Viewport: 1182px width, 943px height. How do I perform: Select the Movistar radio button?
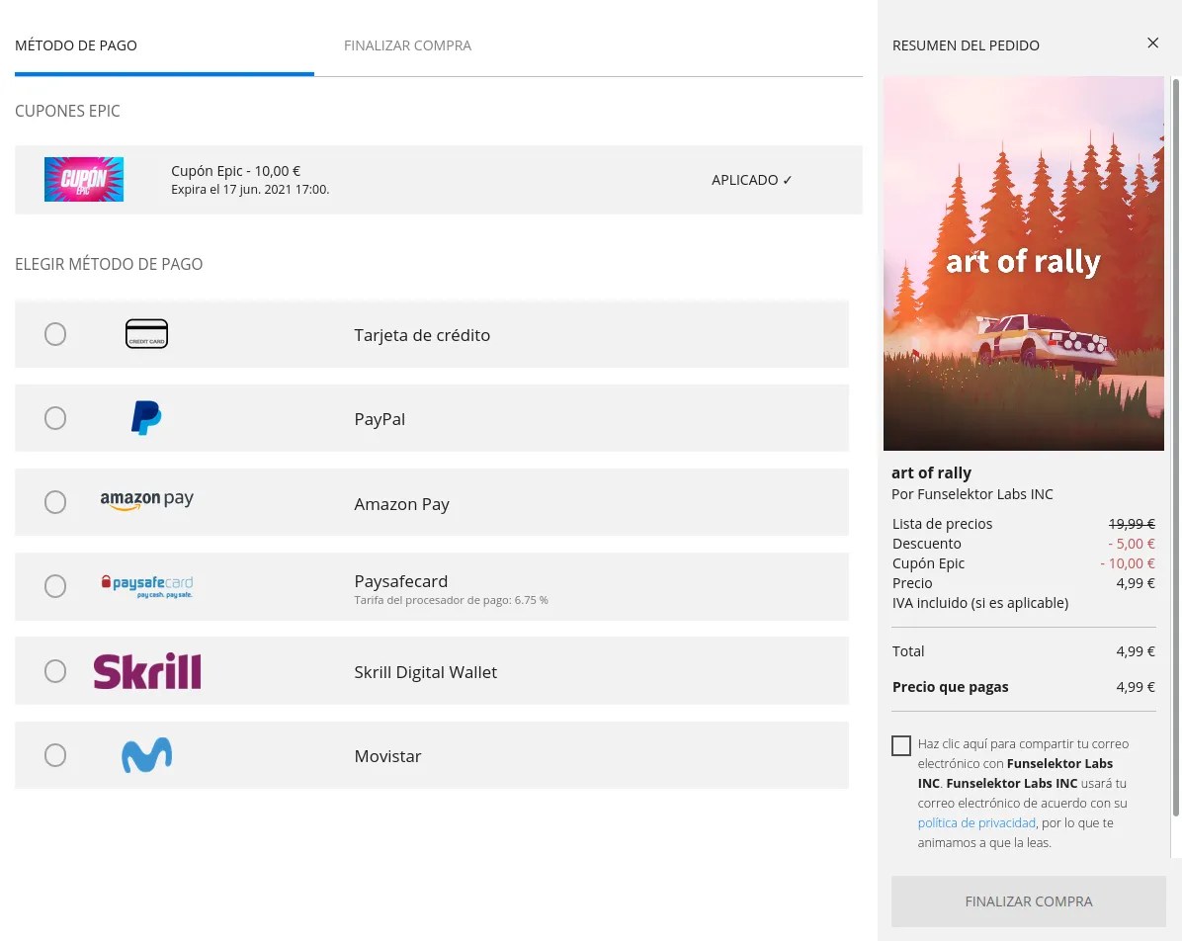click(55, 755)
